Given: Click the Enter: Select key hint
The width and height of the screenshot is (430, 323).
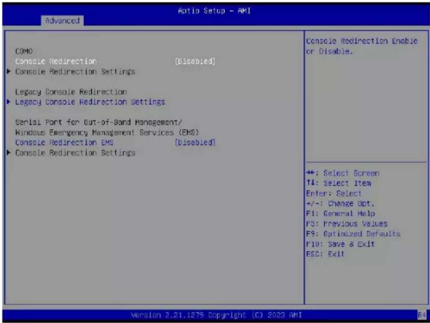Looking at the screenshot, I should coord(334,193).
